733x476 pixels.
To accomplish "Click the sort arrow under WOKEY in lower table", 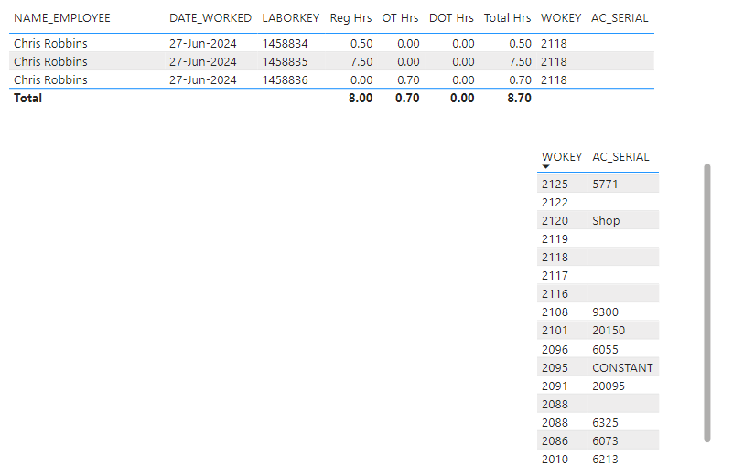I will coord(545,166).
